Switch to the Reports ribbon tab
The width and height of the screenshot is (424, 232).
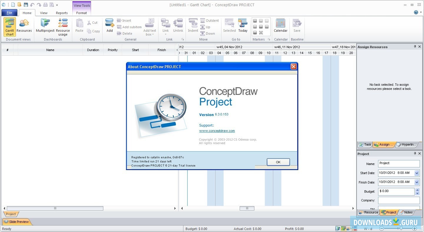click(62, 13)
